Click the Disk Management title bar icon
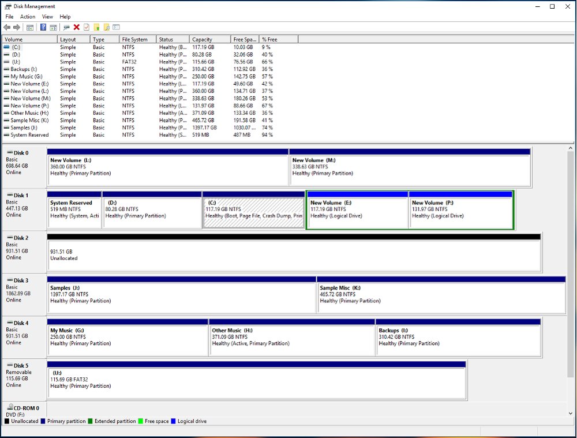 (8, 6)
